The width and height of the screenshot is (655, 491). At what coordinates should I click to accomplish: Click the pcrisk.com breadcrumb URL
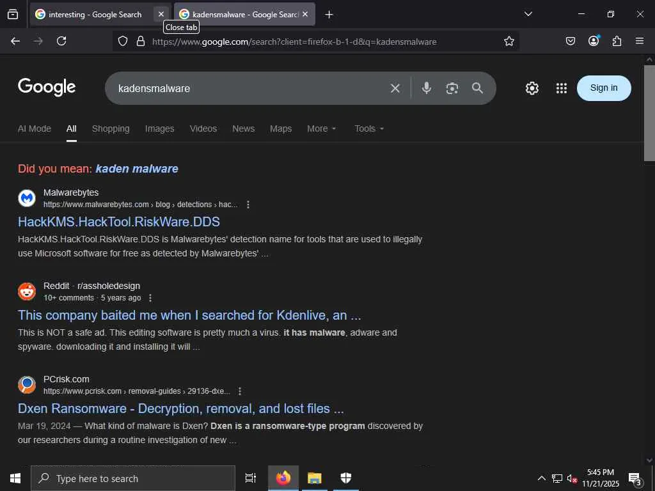click(137, 391)
